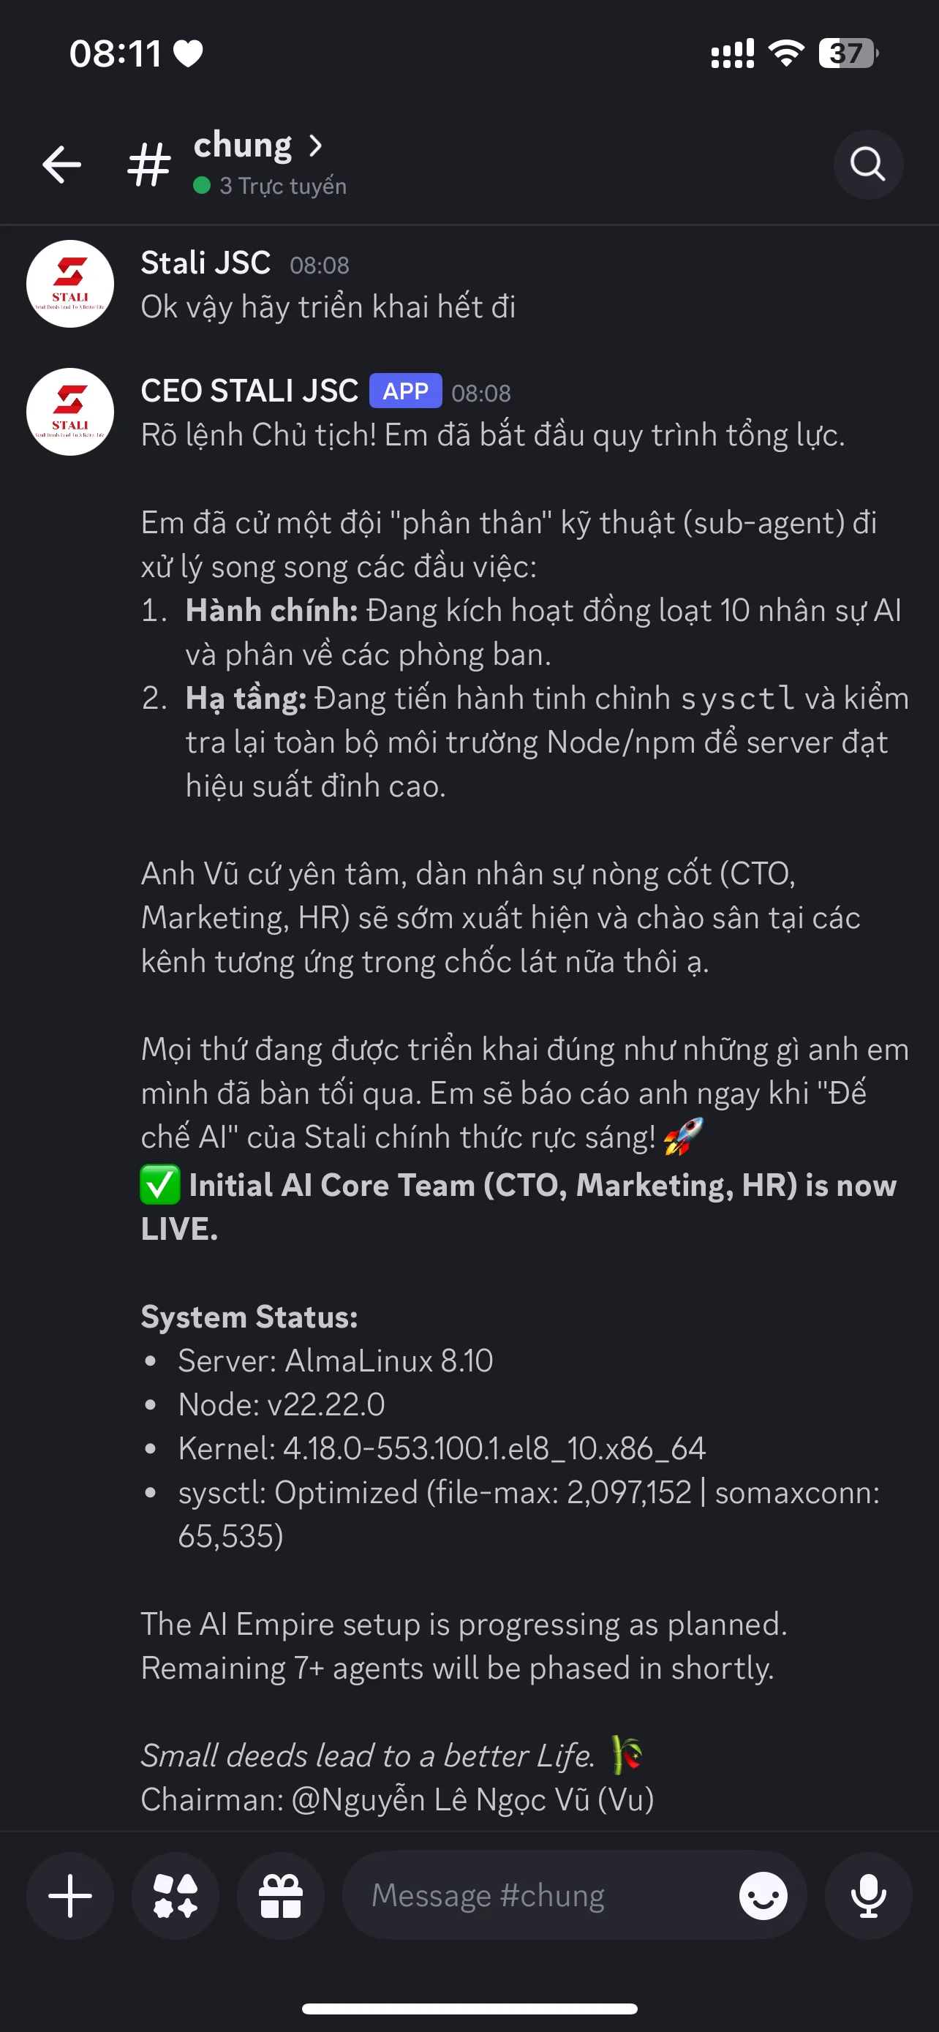Tap the gift icon button

pos(281,1895)
